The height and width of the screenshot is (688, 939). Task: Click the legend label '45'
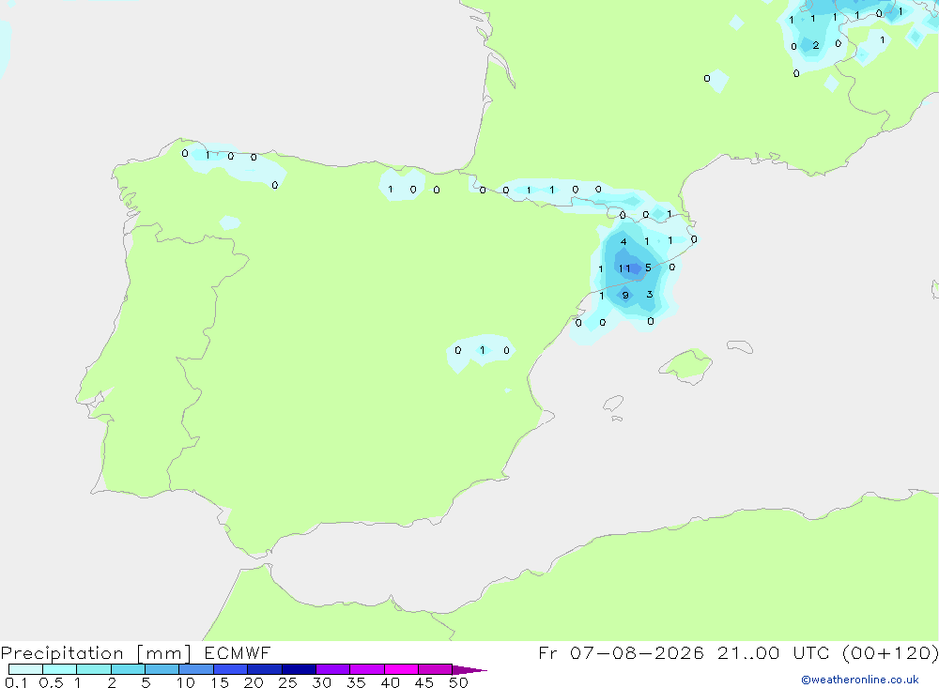click(x=424, y=682)
